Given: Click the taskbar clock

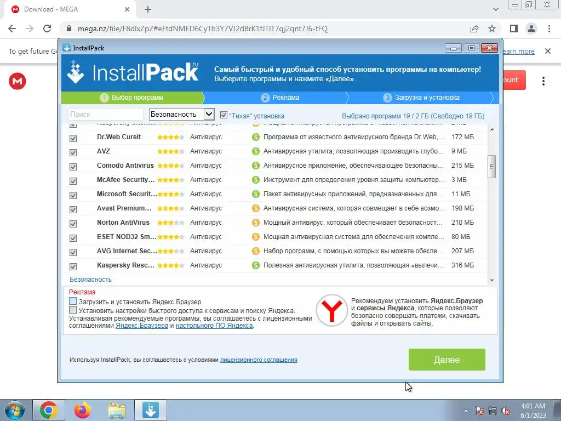Looking at the screenshot, I should point(533,411).
